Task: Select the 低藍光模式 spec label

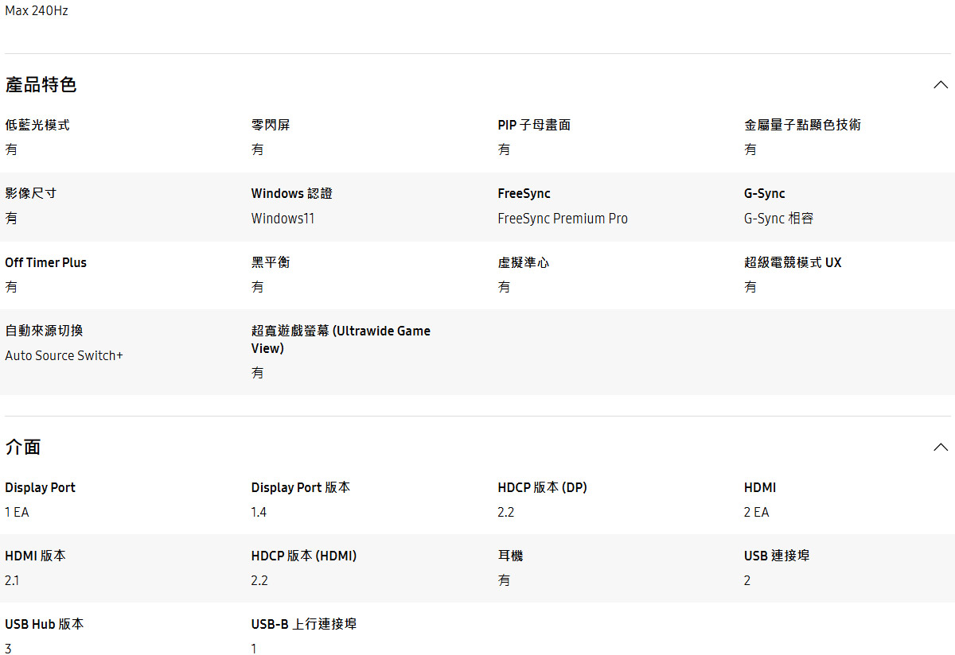Action: point(37,124)
